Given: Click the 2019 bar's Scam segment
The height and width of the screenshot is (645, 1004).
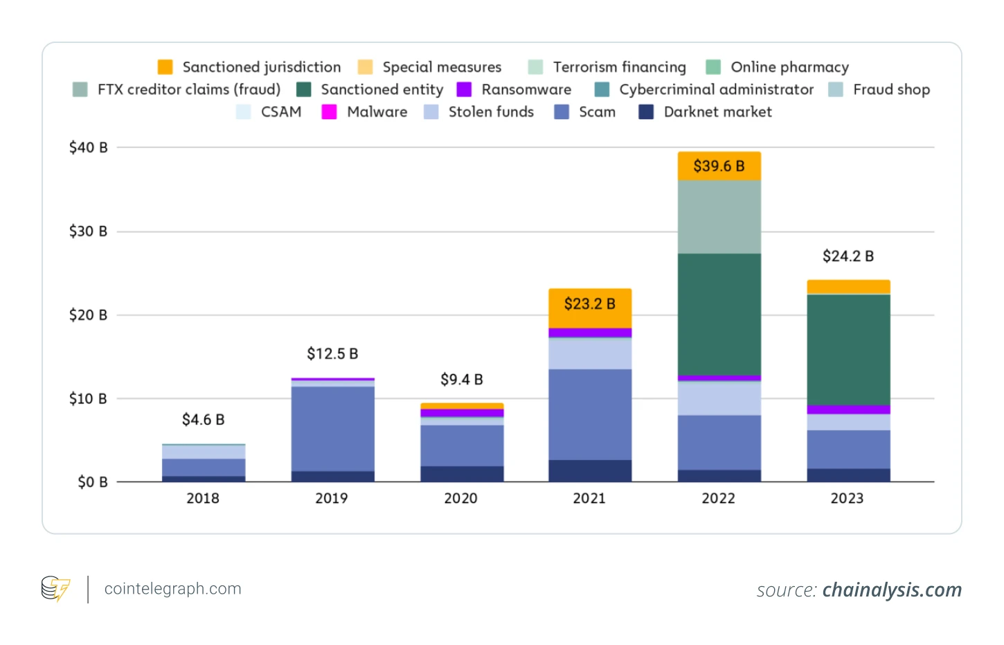Looking at the screenshot, I should (x=332, y=429).
